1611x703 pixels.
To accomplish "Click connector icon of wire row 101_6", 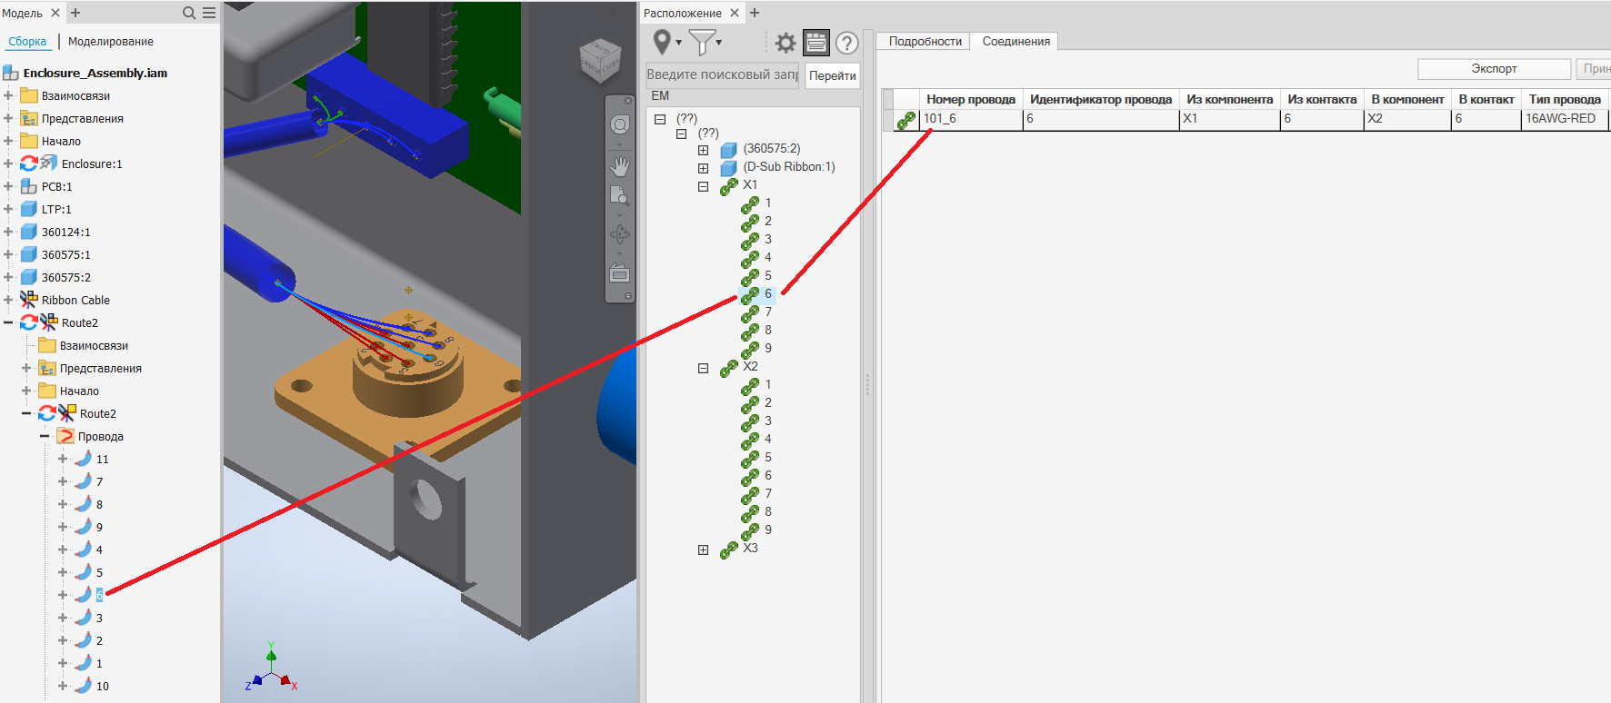I will point(906,120).
